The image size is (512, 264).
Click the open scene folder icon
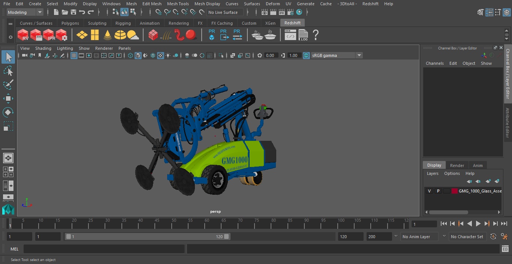(x=65, y=12)
